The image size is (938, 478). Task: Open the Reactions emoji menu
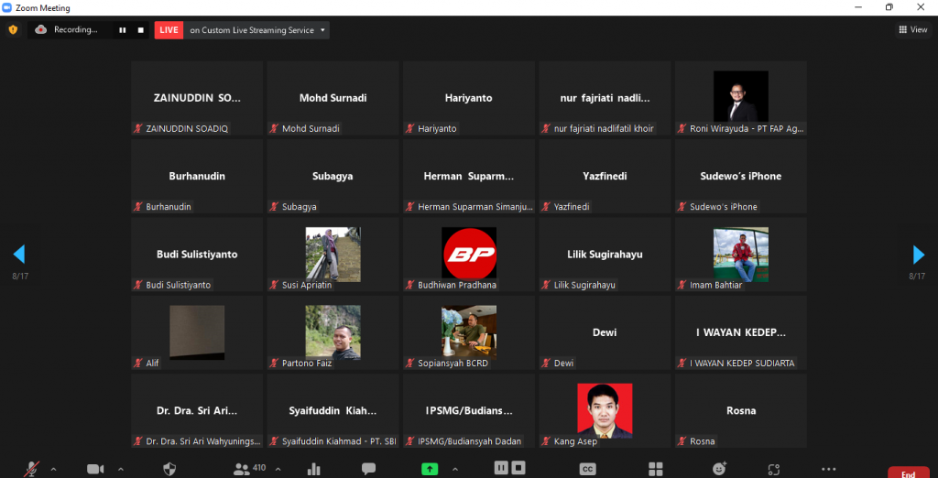tap(720, 469)
